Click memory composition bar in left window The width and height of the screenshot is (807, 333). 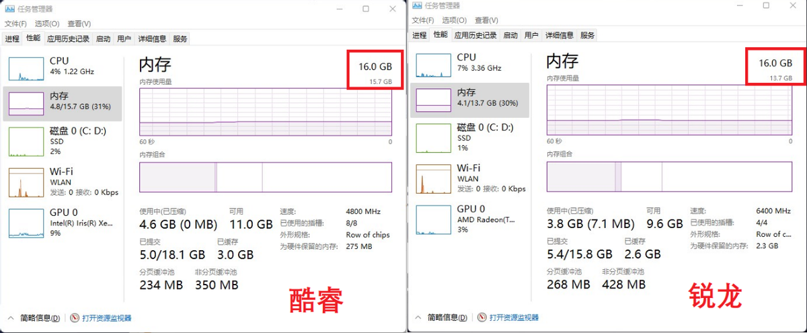265,177
